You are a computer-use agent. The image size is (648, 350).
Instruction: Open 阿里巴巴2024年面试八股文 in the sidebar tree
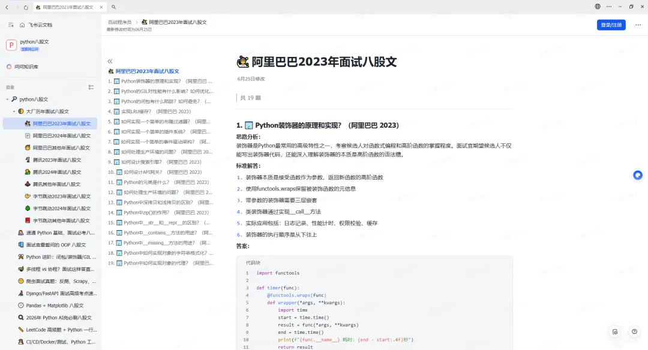tap(62, 136)
